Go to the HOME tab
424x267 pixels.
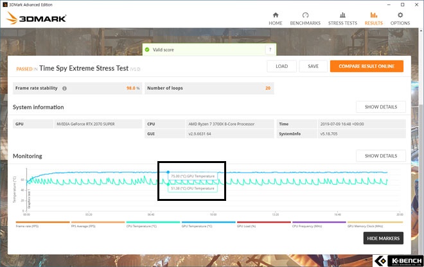[x=275, y=19]
